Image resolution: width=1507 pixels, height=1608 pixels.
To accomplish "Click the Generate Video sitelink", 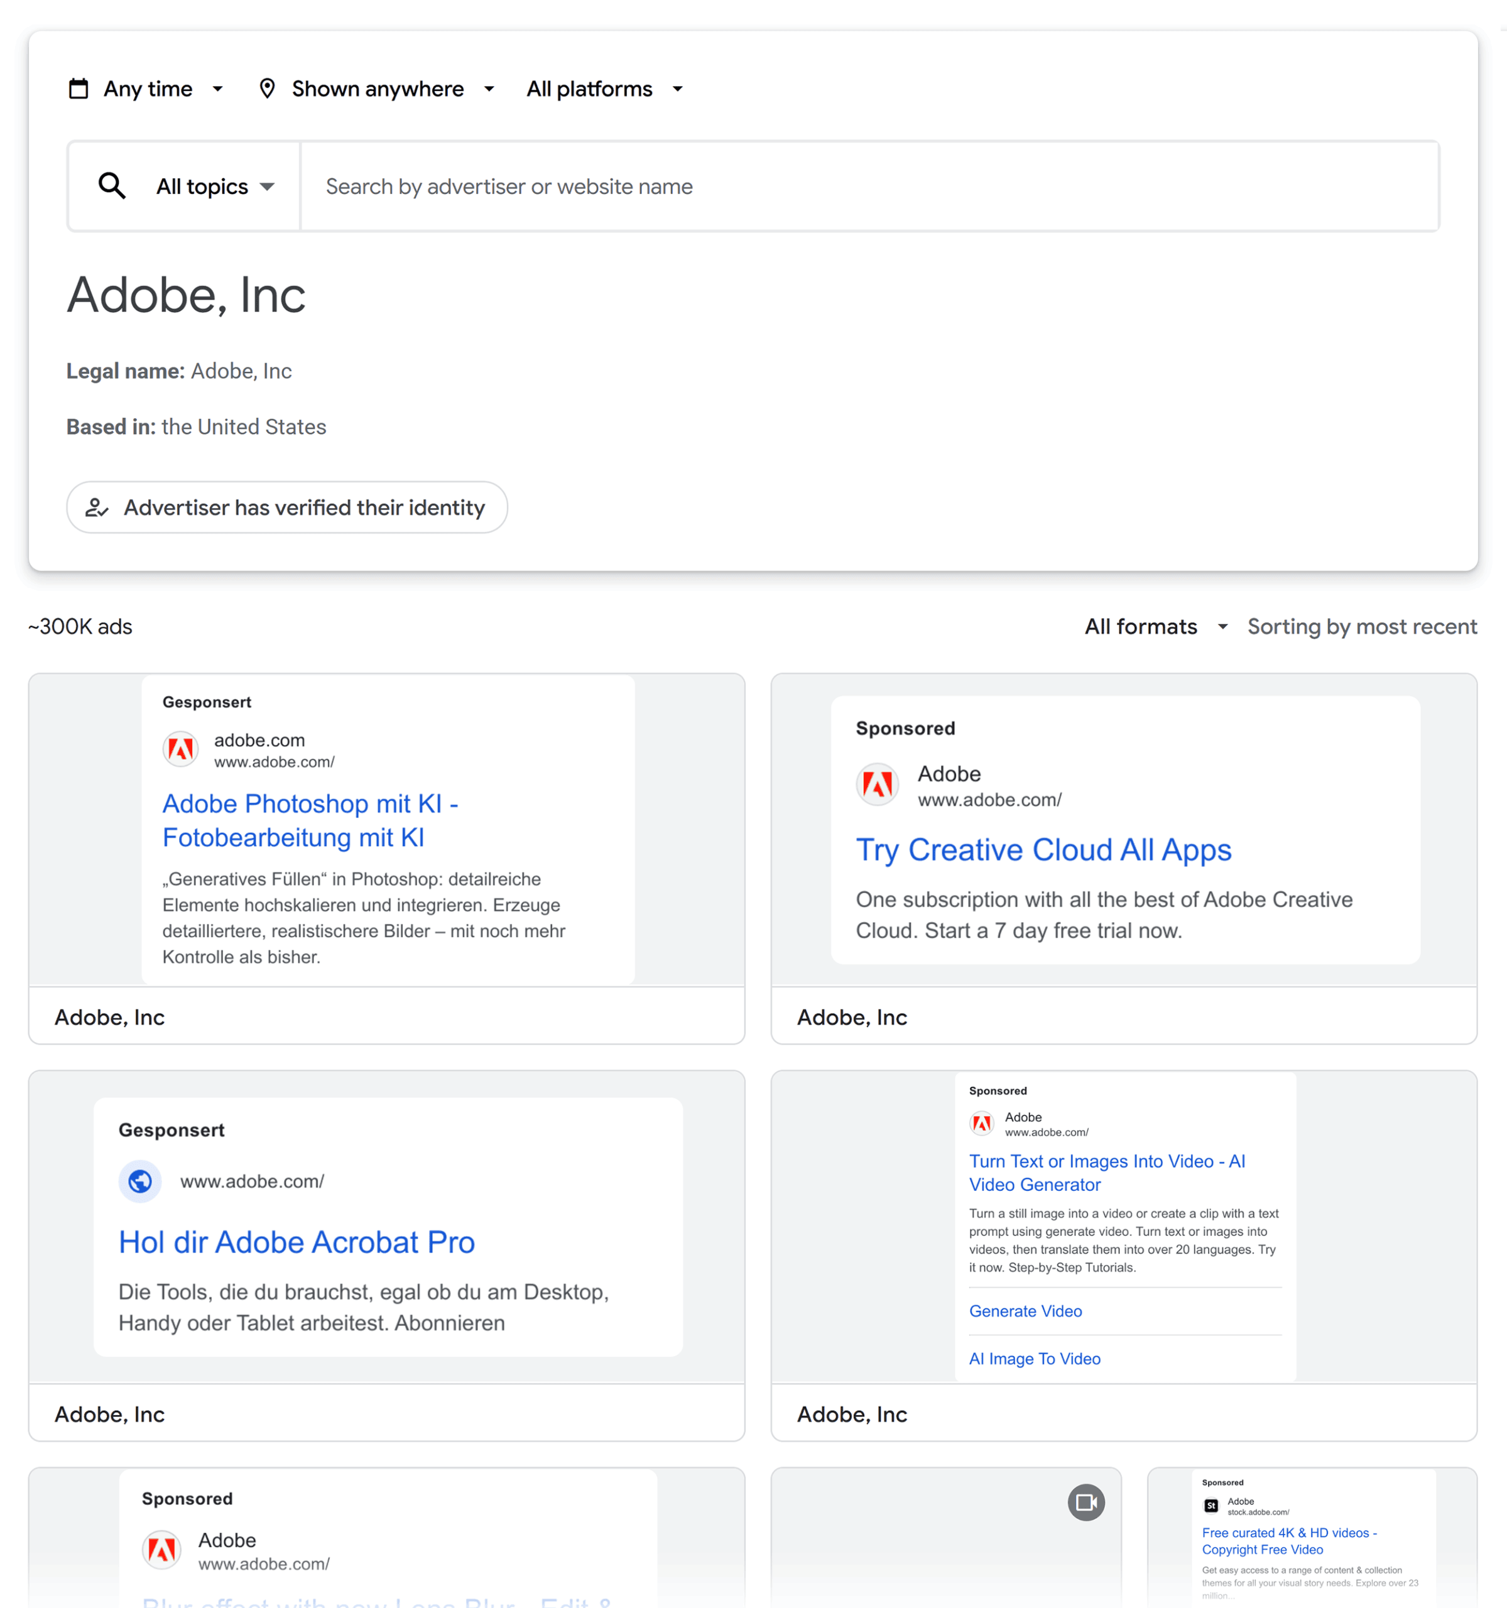I will tap(1026, 1311).
